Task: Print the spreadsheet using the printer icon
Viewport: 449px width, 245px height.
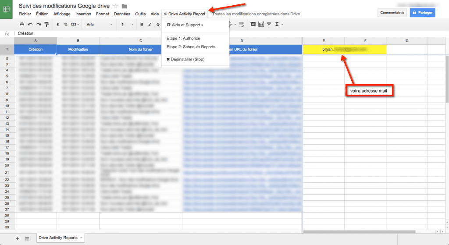Action: pos(22,25)
